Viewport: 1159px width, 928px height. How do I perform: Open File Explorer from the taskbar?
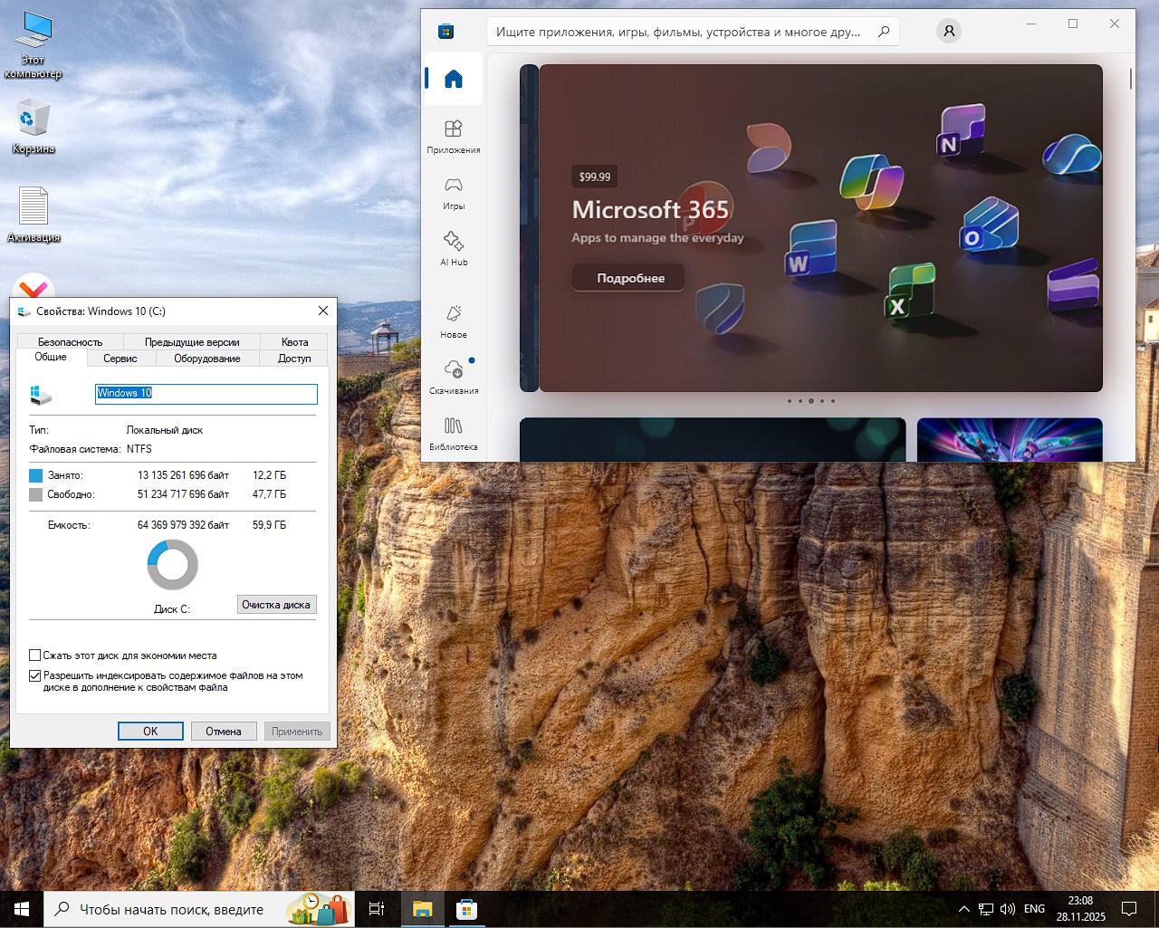pos(422,909)
